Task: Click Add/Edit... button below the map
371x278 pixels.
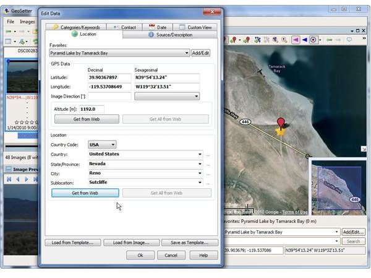Action: 354,232
